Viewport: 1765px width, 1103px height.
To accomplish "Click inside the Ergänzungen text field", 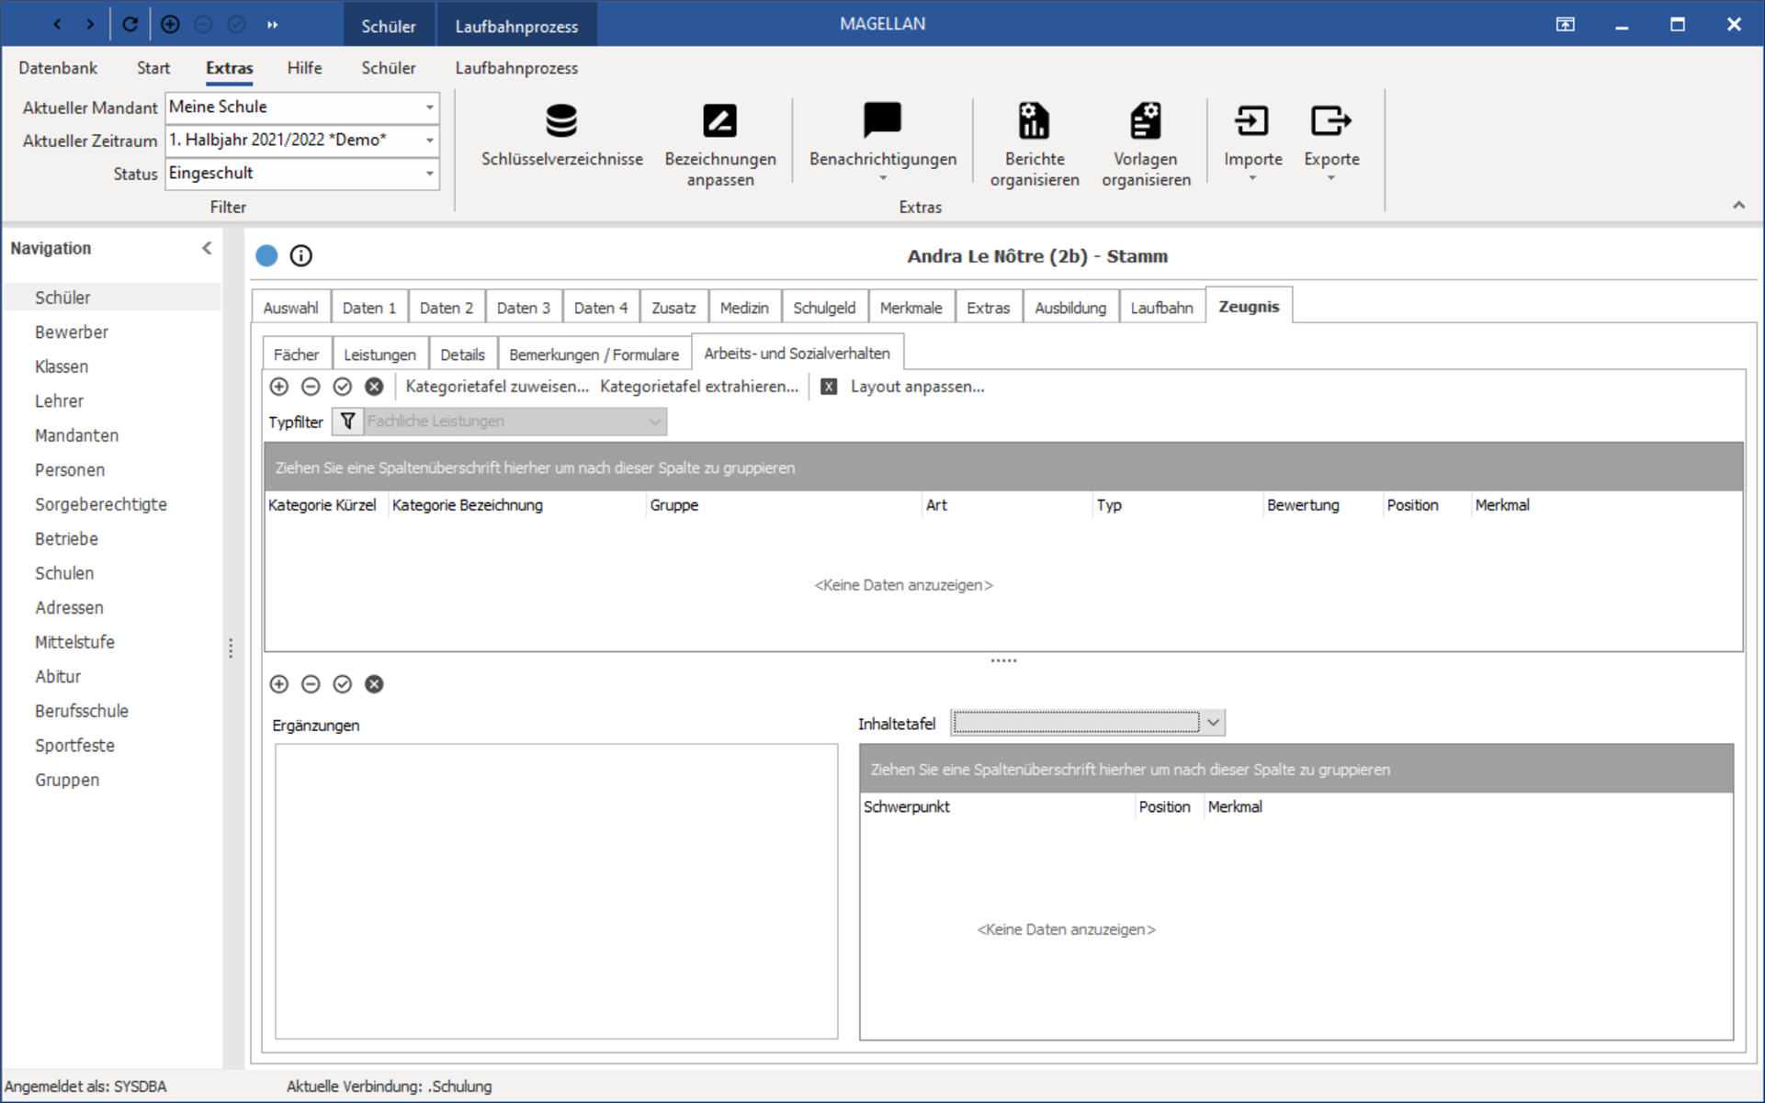I will pyautogui.click(x=557, y=891).
